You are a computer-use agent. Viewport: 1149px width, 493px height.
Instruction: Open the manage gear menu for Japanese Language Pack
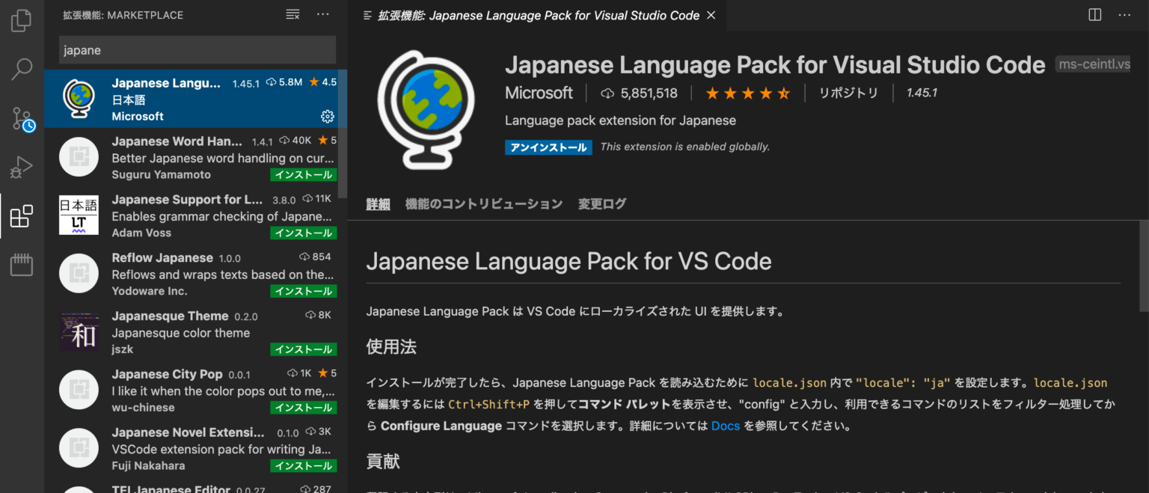tap(327, 116)
